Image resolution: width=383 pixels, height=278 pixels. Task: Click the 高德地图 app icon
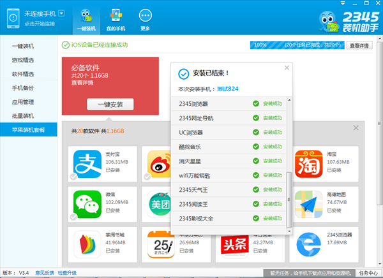[309, 204]
